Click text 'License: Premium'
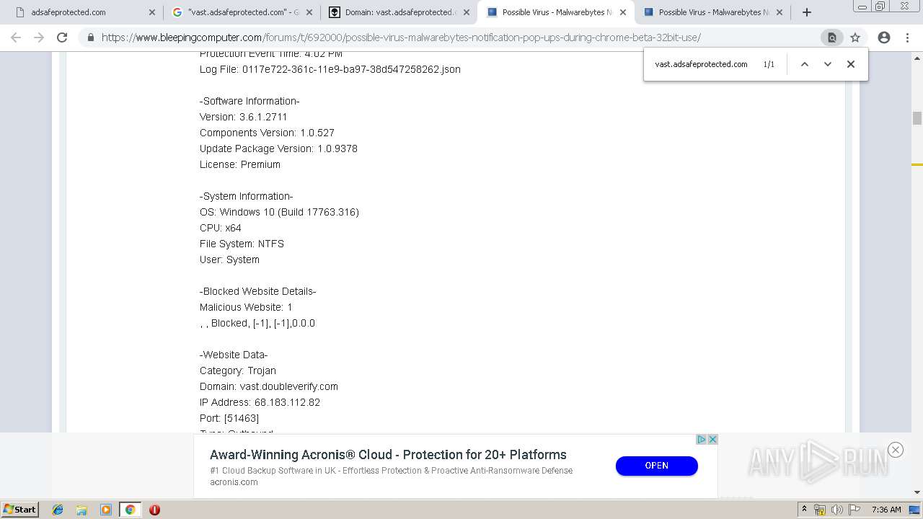This screenshot has height=519, width=923. [240, 164]
